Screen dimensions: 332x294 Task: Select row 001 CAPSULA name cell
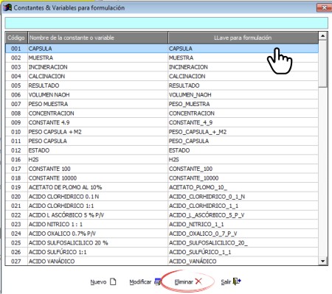[x=97, y=49]
